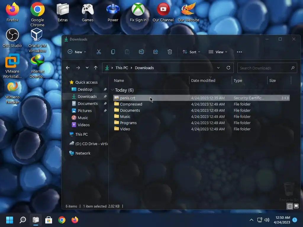303x227 pixels.
Task: Expand address bar history dropdown
Action: coord(218,68)
